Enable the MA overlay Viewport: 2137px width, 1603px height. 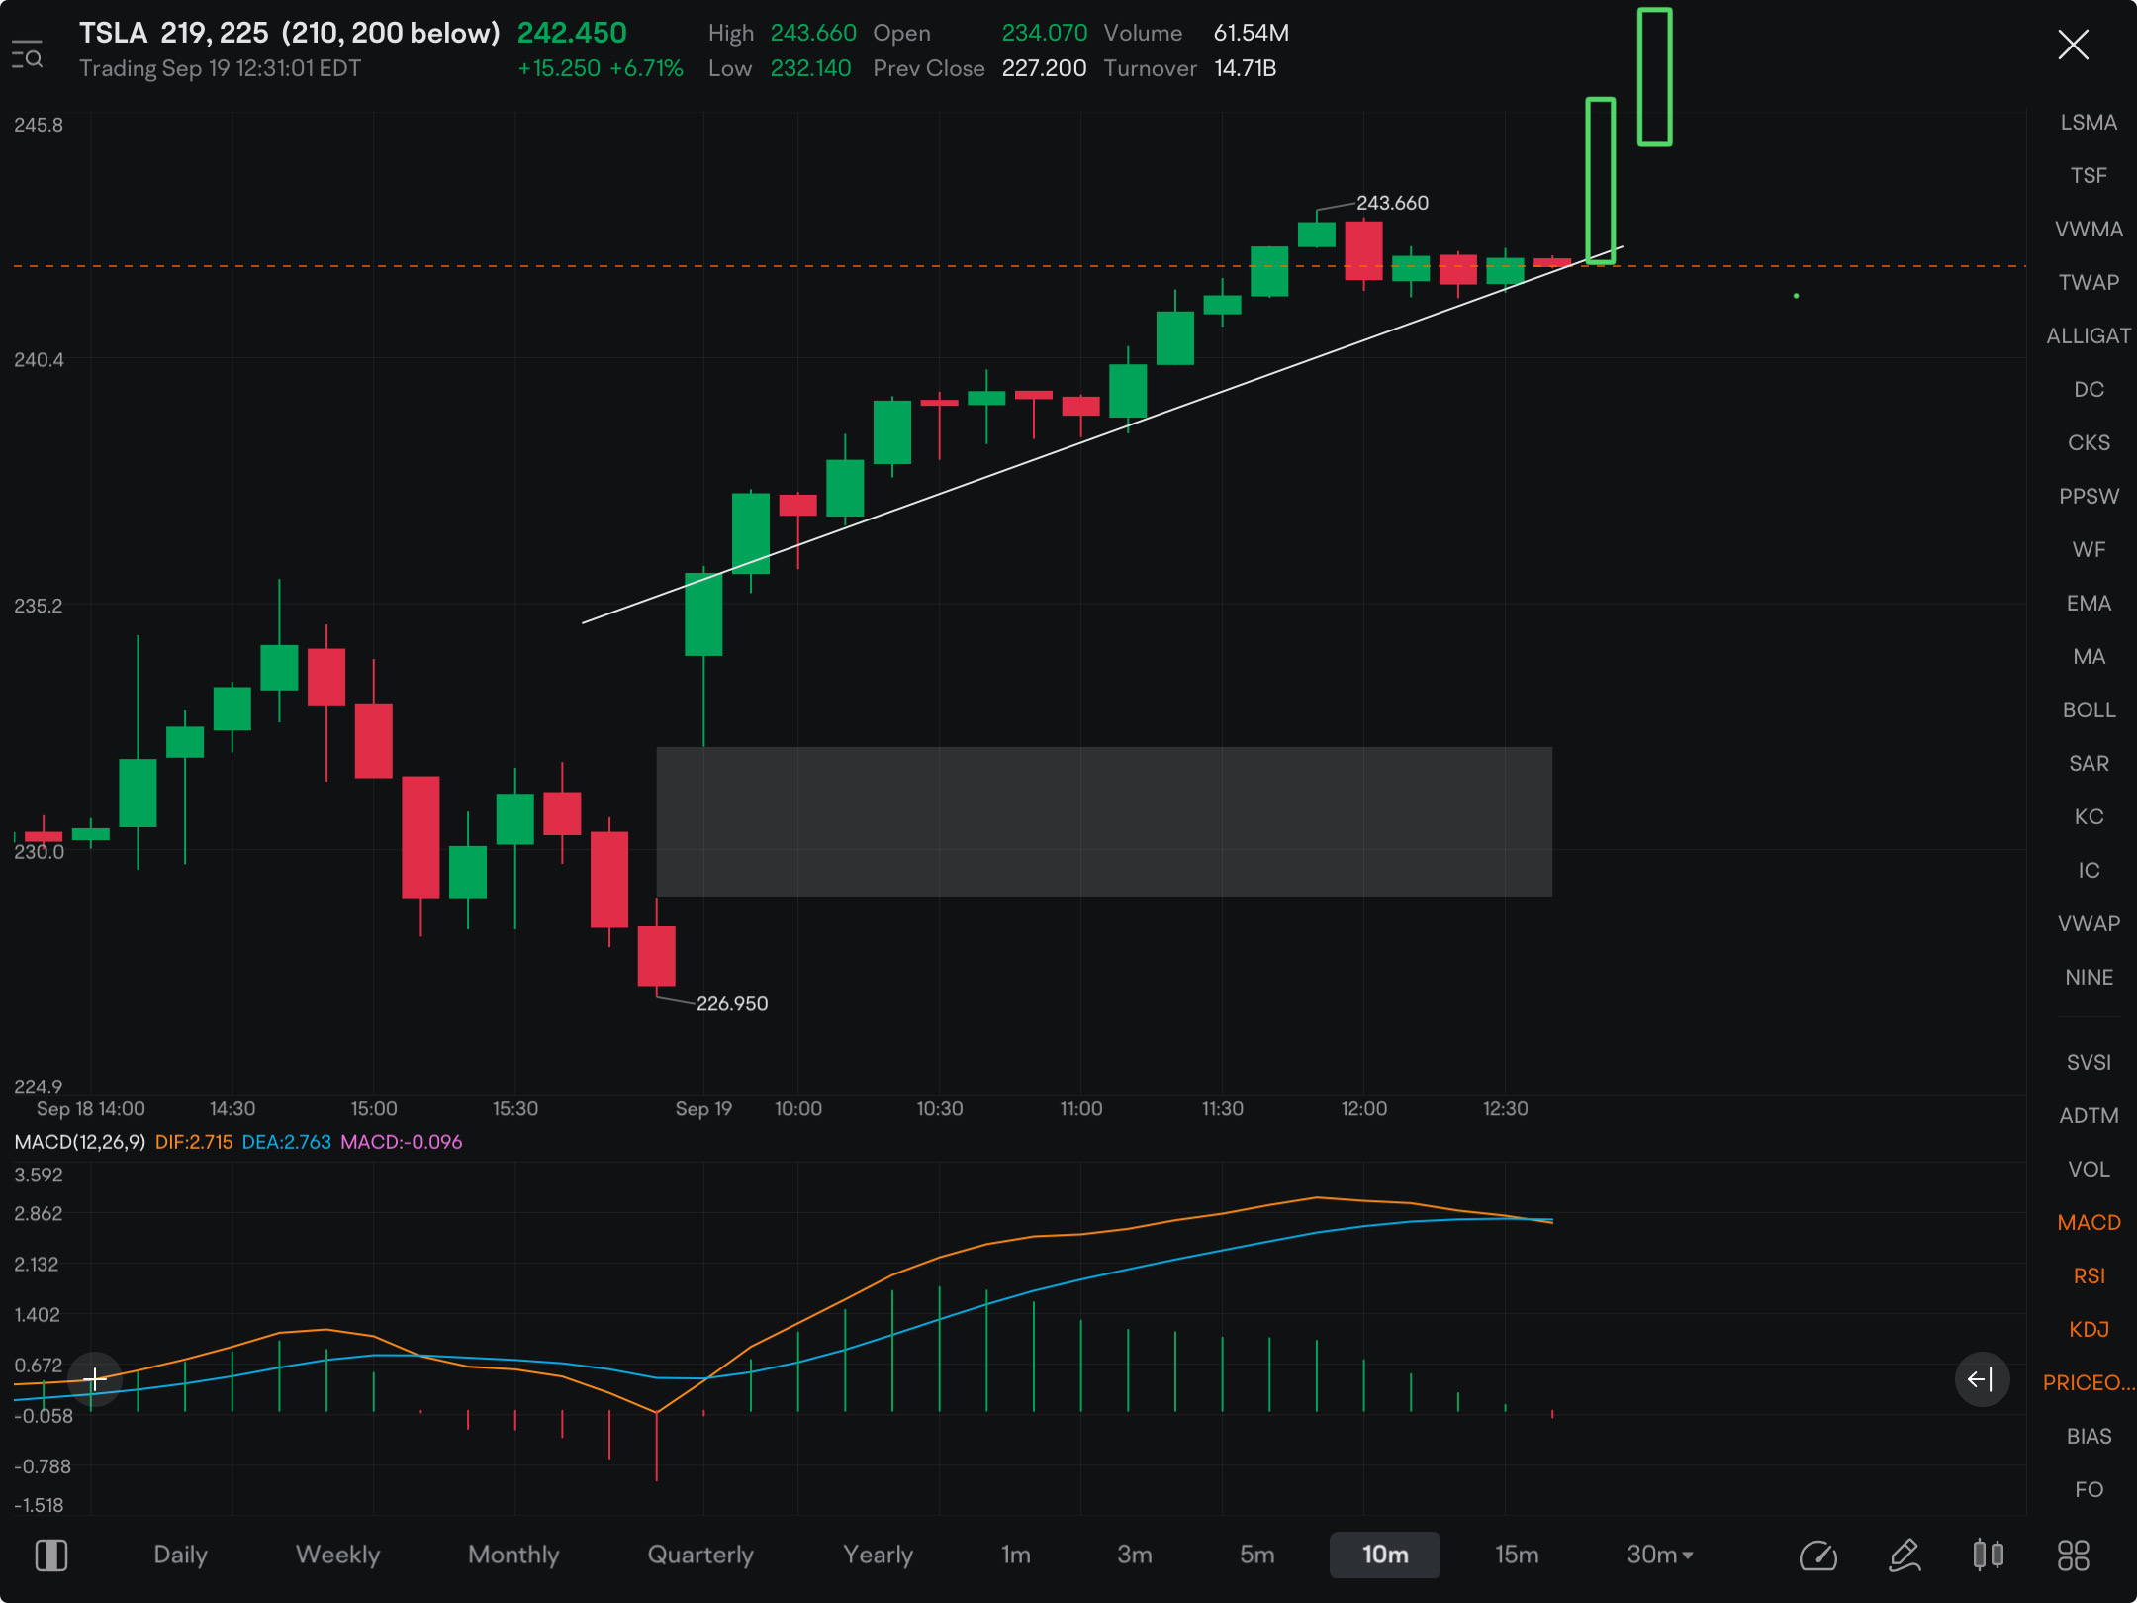pyautogui.click(x=2089, y=657)
